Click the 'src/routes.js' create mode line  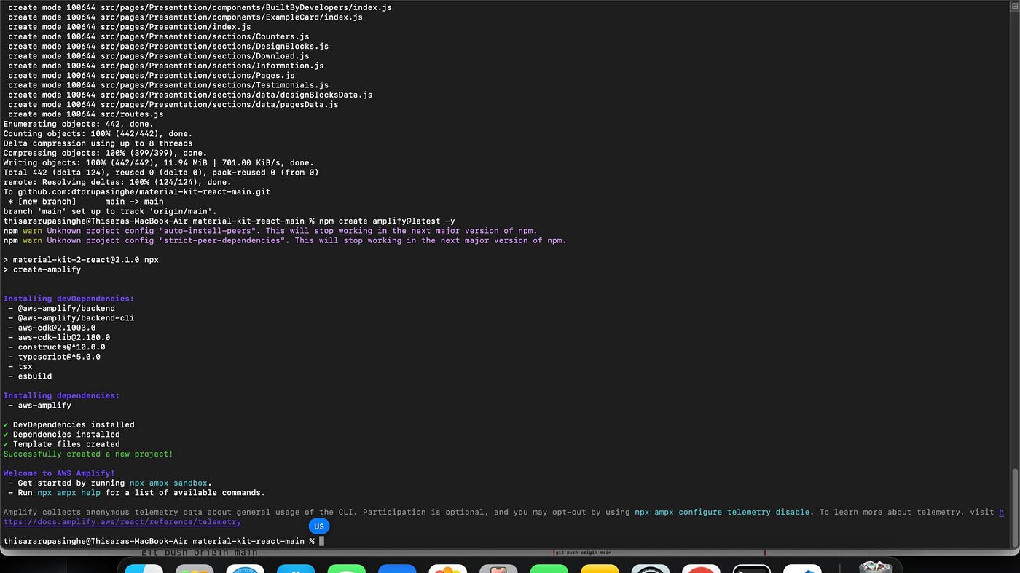click(86, 114)
